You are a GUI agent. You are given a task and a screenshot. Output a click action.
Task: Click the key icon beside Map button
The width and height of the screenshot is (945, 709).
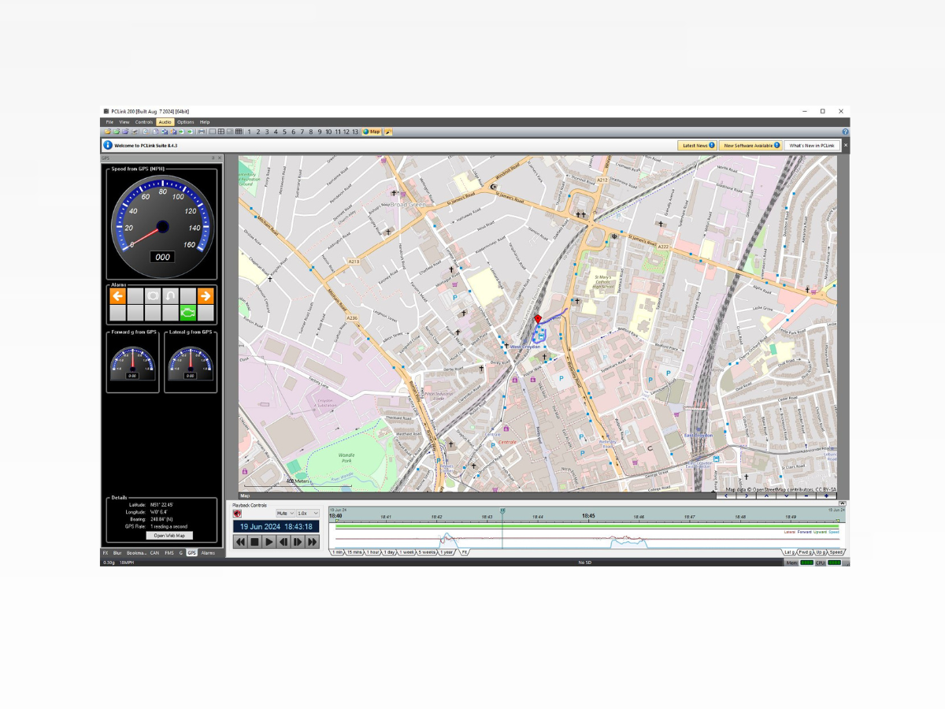388,132
